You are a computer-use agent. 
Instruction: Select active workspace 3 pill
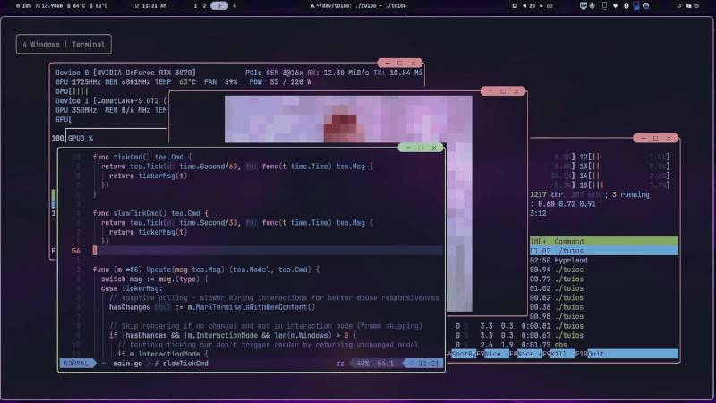[x=219, y=6]
